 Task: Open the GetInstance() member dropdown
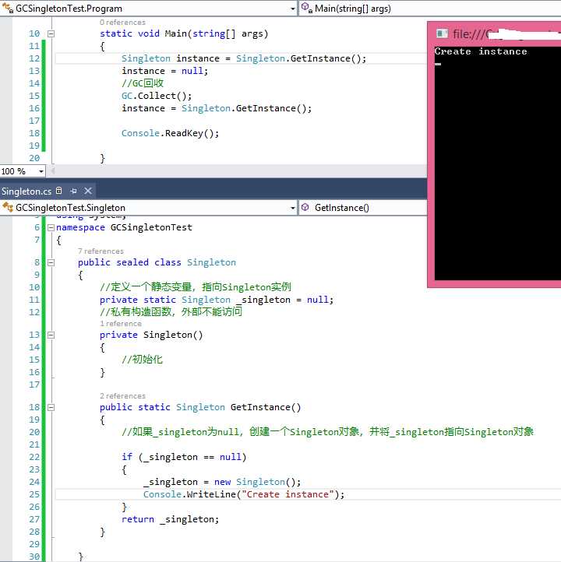(x=363, y=208)
